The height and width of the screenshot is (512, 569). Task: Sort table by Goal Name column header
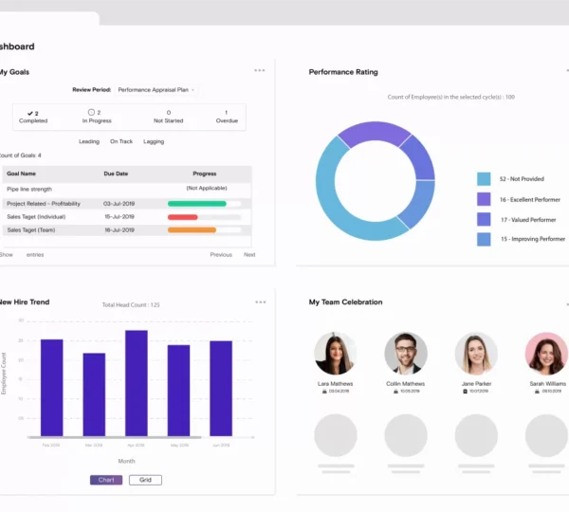point(22,174)
